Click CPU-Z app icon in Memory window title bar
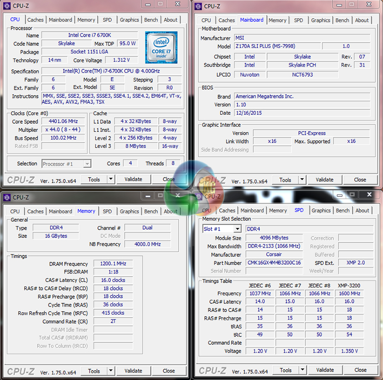The image size is (383, 380). (7, 197)
